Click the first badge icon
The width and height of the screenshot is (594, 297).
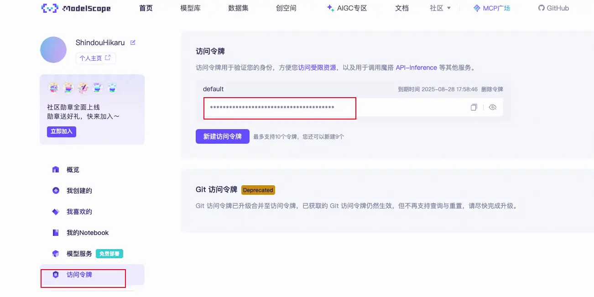coord(54,88)
